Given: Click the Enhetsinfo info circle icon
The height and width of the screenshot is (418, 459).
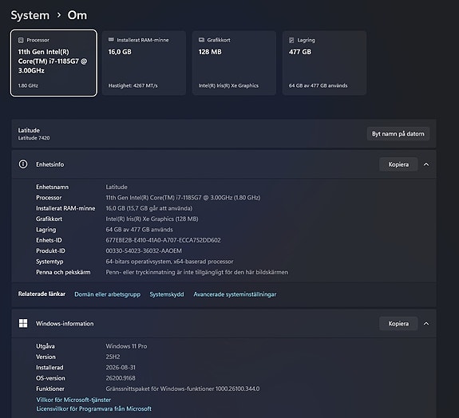Looking at the screenshot, I should [x=23, y=164].
